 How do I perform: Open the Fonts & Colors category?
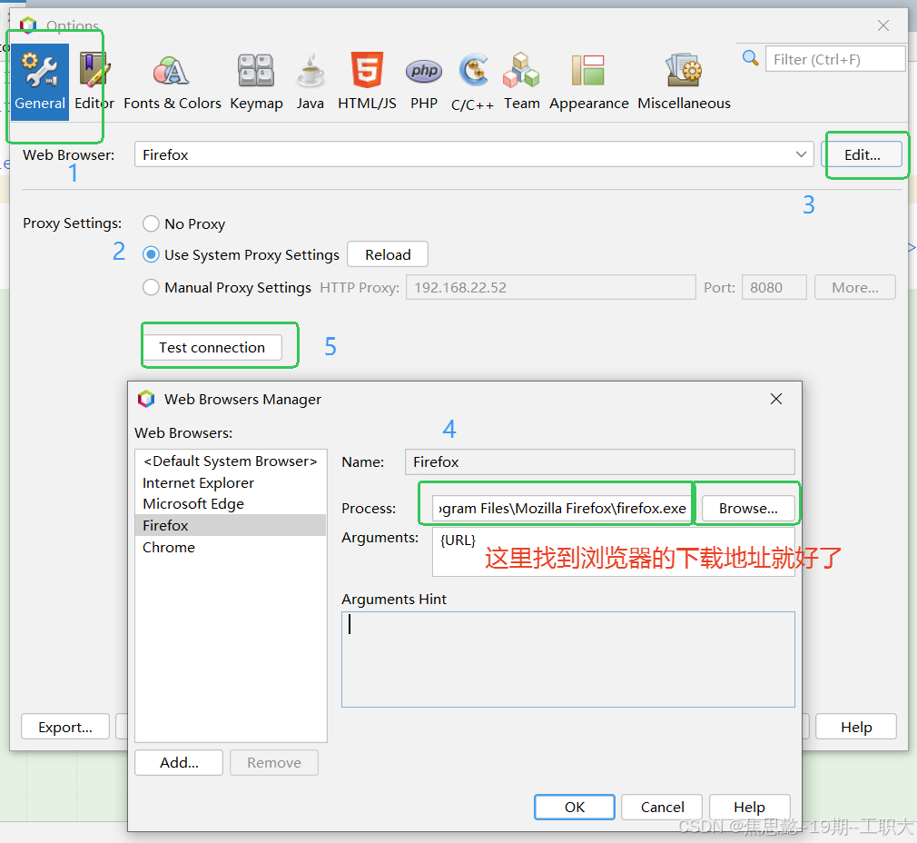click(x=172, y=82)
